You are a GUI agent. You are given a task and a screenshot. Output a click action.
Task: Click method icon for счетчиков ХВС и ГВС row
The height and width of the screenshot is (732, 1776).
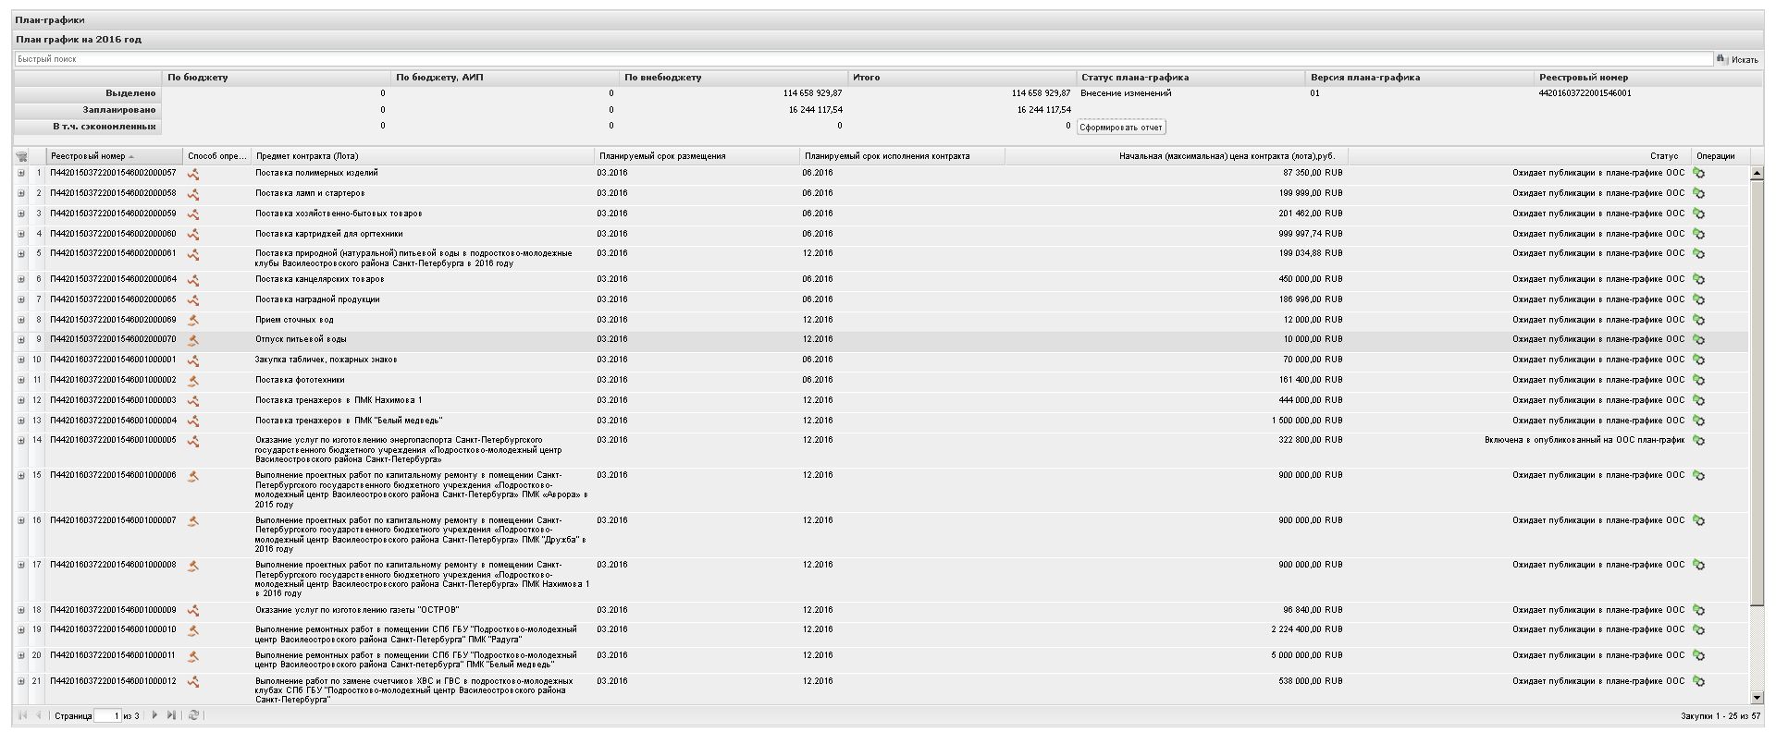tap(193, 682)
